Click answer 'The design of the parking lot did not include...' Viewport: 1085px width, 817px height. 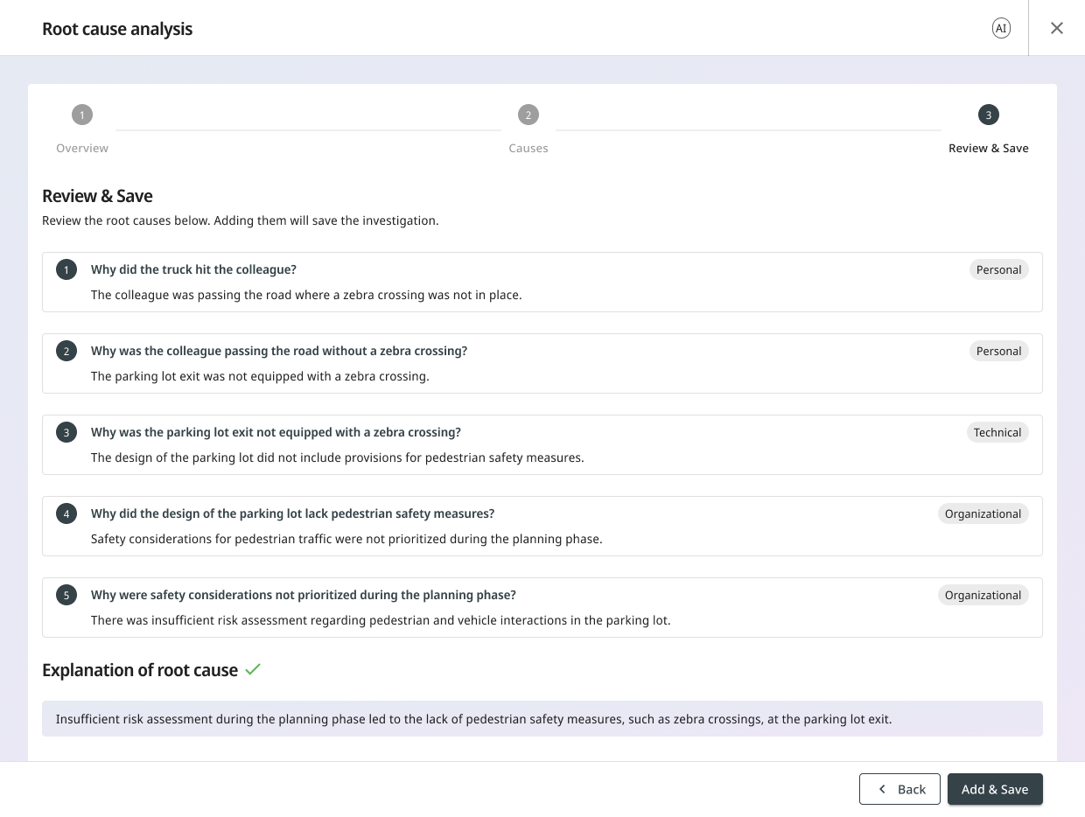tap(337, 457)
